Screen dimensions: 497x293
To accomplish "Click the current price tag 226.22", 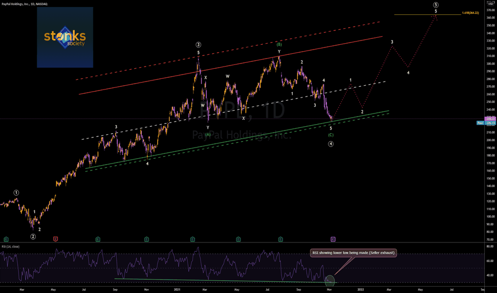I will click(x=491, y=119).
